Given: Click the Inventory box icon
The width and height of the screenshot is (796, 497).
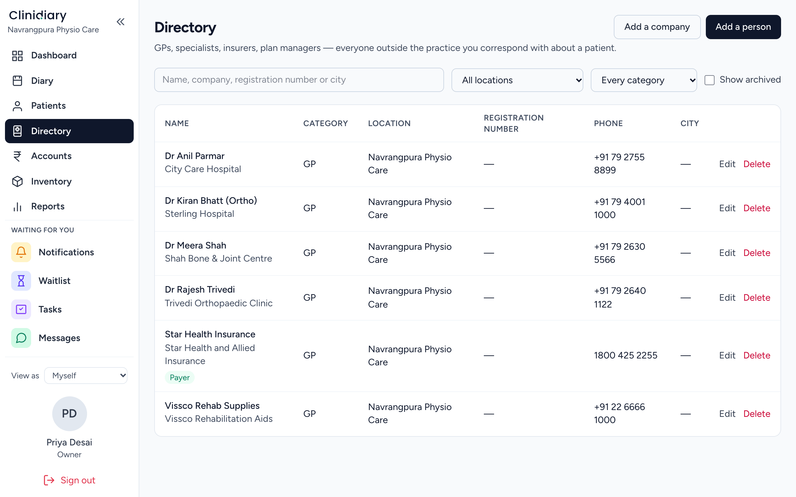Looking at the screenshot, I should [x=17, y=181].
